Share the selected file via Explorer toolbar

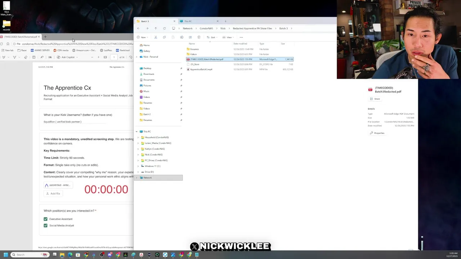click(x=190, y=37)
